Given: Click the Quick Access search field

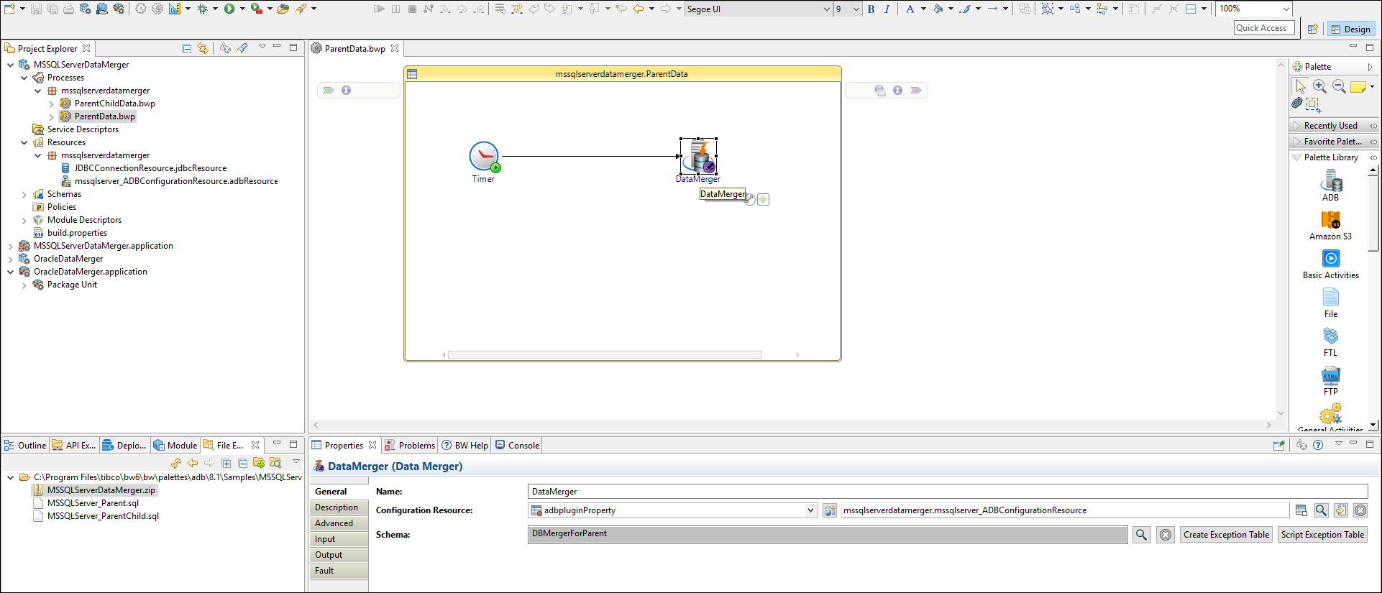Looking at the screenshot, I should coord(1263,28).
